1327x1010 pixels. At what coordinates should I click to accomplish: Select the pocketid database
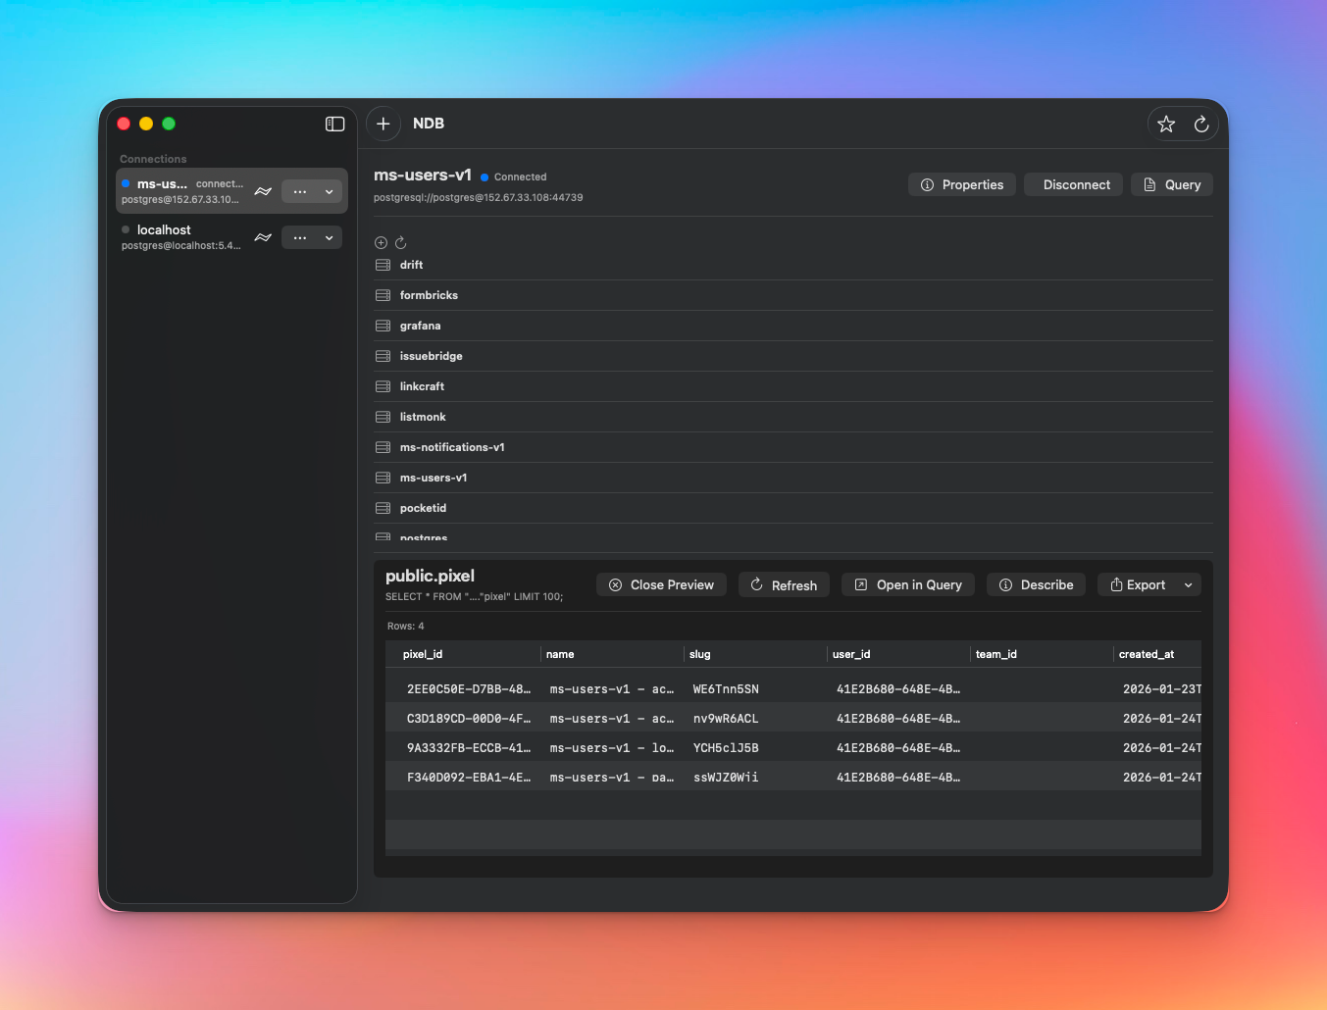424,508
